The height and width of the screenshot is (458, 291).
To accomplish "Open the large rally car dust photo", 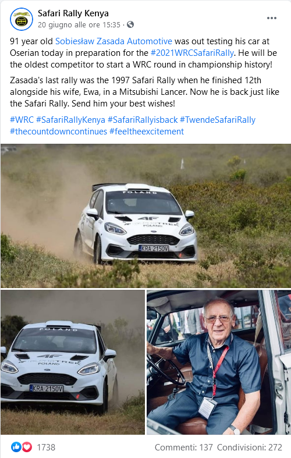I will pyautogui.click(x=145, y=216).
